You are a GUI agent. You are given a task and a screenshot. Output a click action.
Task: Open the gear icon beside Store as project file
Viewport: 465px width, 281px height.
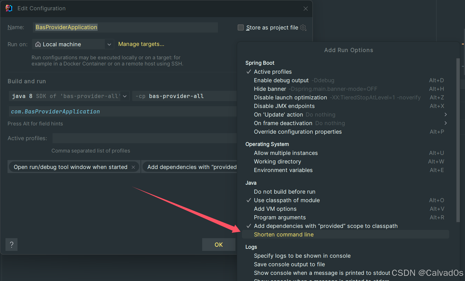303,27
